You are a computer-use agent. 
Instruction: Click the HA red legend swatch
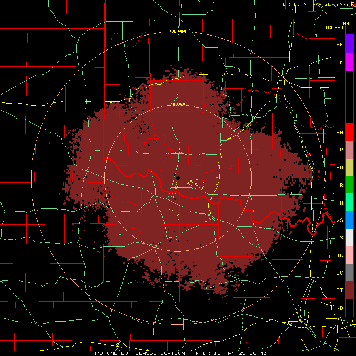tap(349, 132)
